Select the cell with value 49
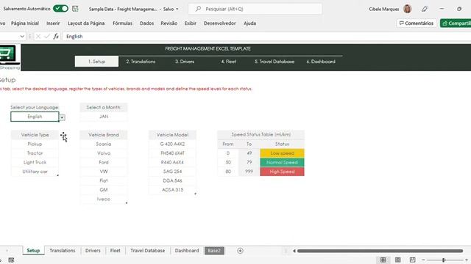Image resolution: width=471 pixels, height=264 pixels. pyautogui.click(x=249, y=153)
